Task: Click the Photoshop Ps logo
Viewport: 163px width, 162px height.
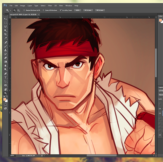Action: (5, 5)
